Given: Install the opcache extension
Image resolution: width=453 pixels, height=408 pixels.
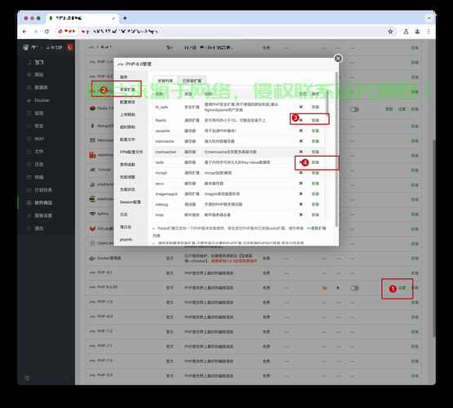Looking at the screenshot, I should (315, 131).
